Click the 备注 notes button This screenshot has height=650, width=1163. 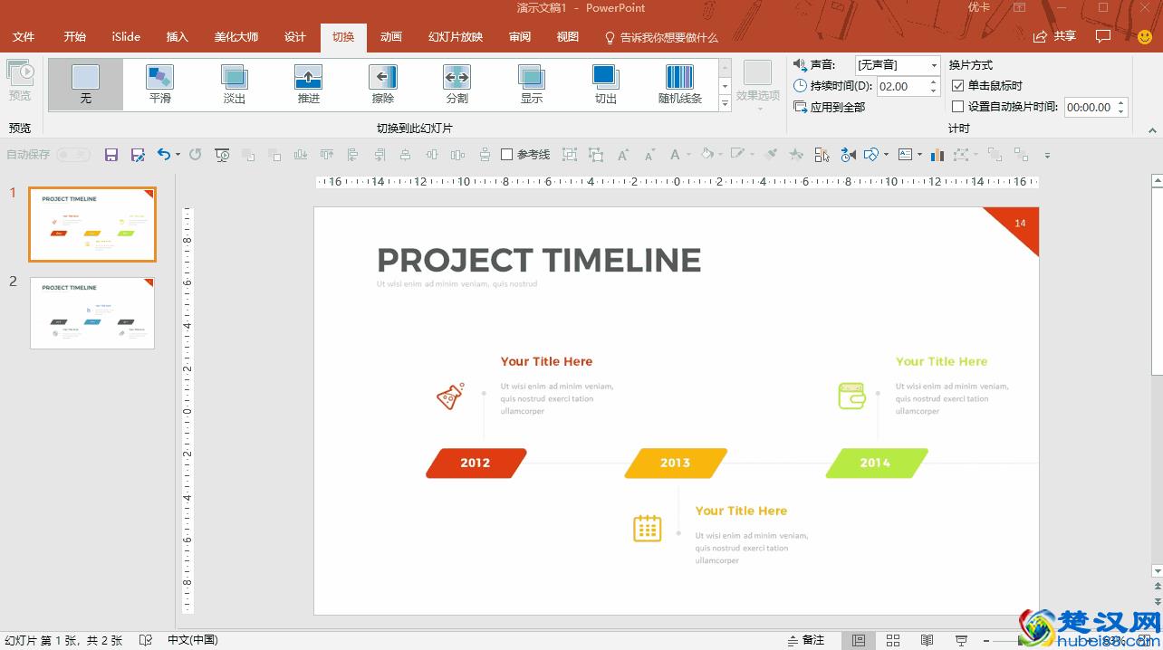click(x=806, y=640)
